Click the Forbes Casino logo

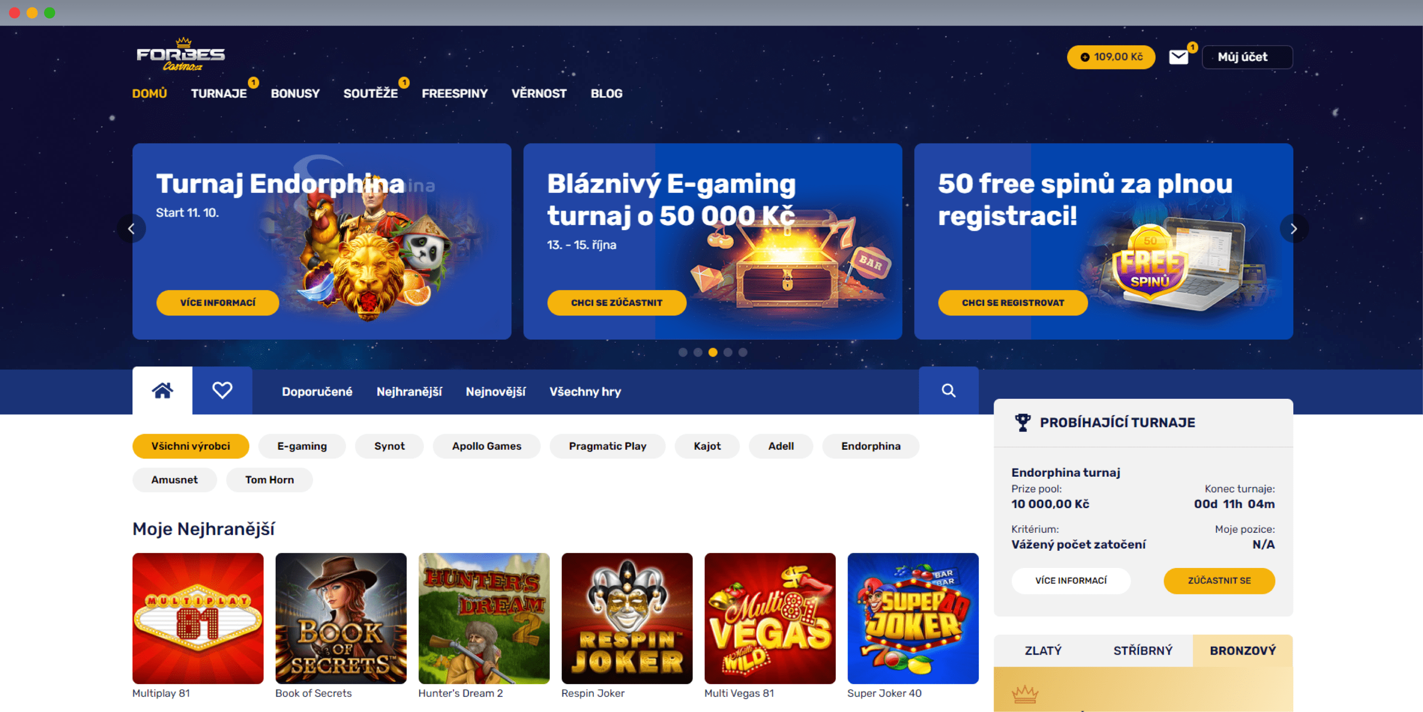coord(181,55)
